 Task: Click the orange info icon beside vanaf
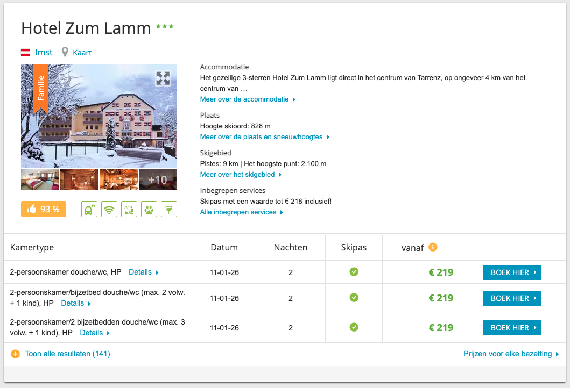[432, 247]
